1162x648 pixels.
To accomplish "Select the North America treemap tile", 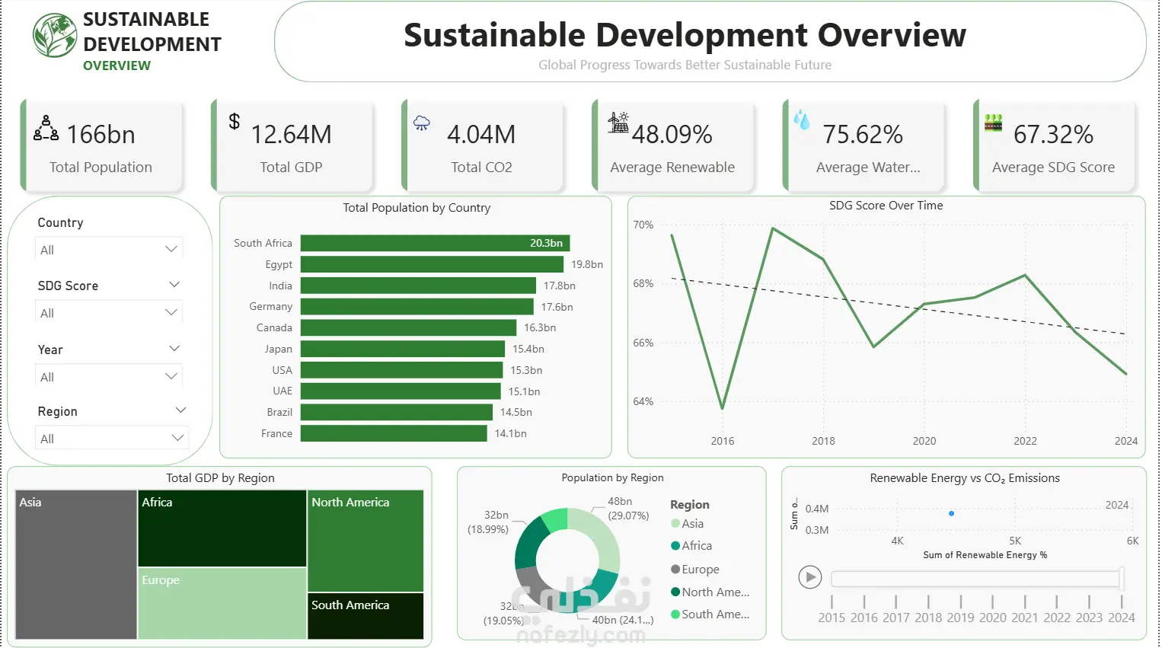I will coord(366,541).
